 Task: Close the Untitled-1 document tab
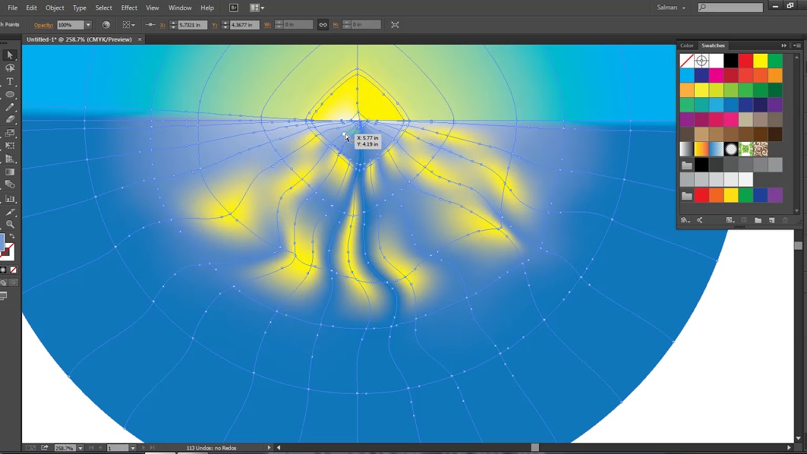pos(139,39)
